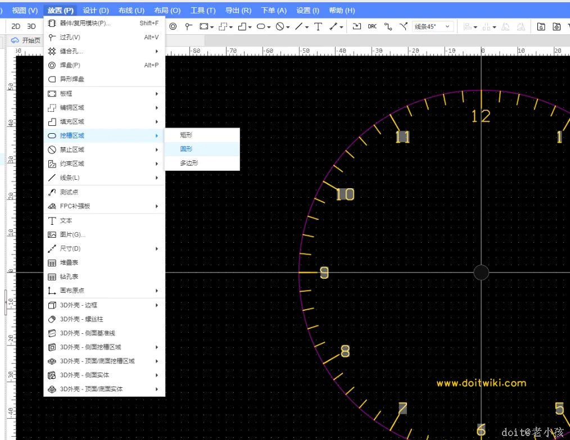
Task: Open the 线条45° routing angle dropdown
Action: [433, 26]
